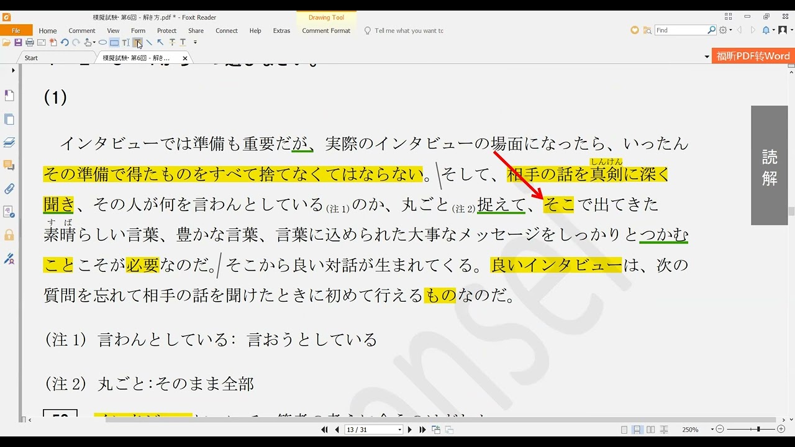795x447 pixels.
Task: Choose the Oval drawing tool
Action: pos(102,43)
